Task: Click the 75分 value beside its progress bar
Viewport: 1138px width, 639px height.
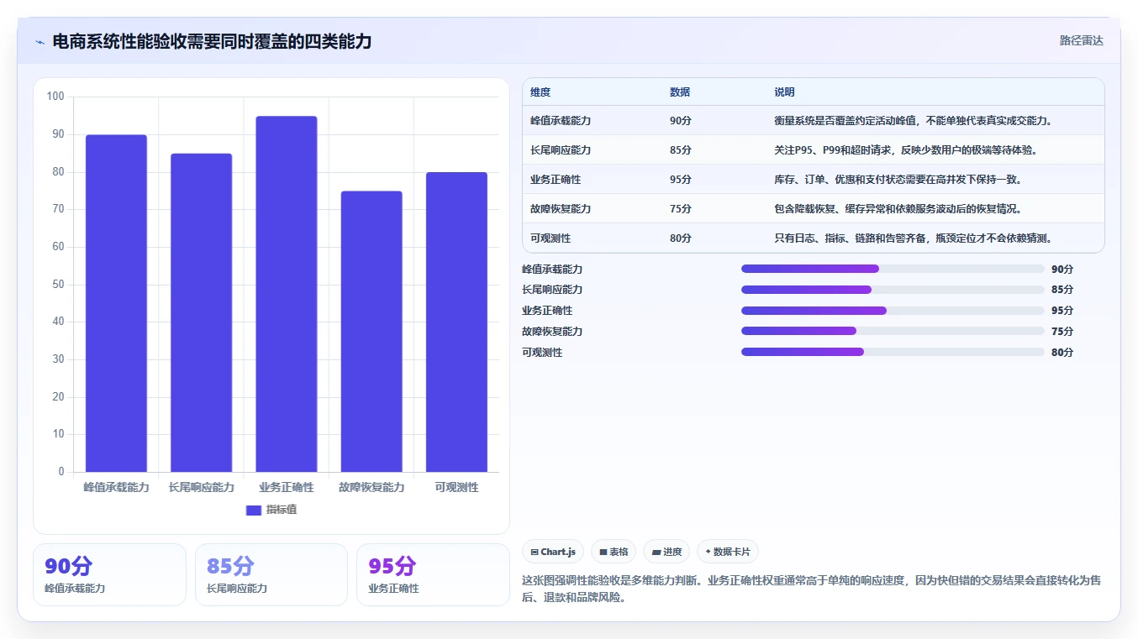Action: pyautogui.click(x=1062, y=331)
